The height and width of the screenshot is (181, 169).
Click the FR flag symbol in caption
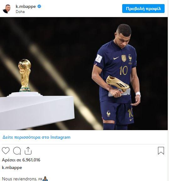pyautogui.click(x=40, y=179)
